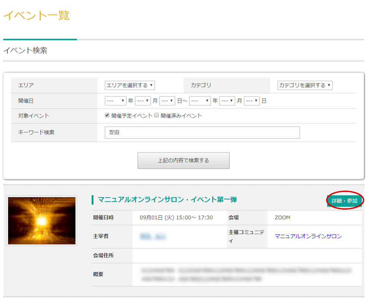Open the start day dropdown for 開催日
The image size is (368, 300).
[x=167, y=101]
